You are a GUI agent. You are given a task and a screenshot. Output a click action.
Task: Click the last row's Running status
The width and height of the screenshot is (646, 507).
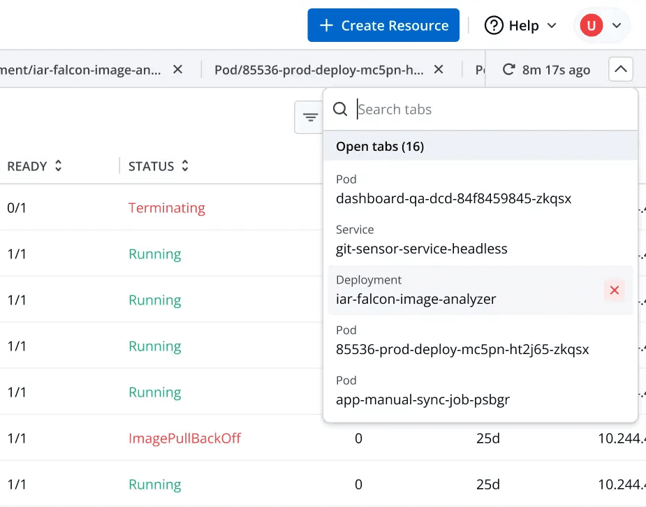point(155,485)
